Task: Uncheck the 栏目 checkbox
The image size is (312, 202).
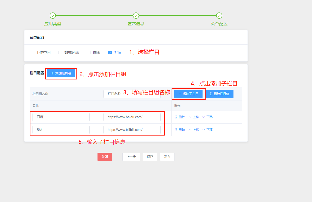Action: tap(110, 52)
